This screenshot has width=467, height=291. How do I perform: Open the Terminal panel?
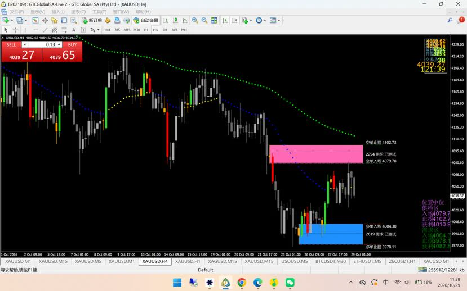64,20
